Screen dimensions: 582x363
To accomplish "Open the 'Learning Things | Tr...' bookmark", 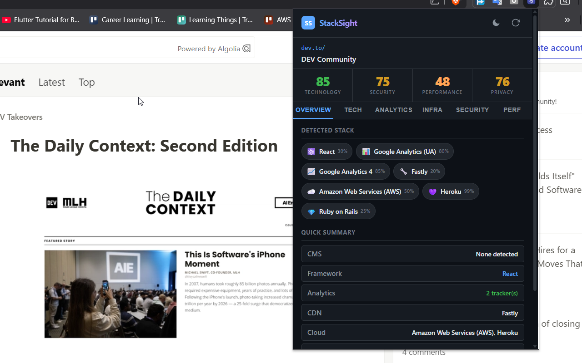I will (221, 20).
